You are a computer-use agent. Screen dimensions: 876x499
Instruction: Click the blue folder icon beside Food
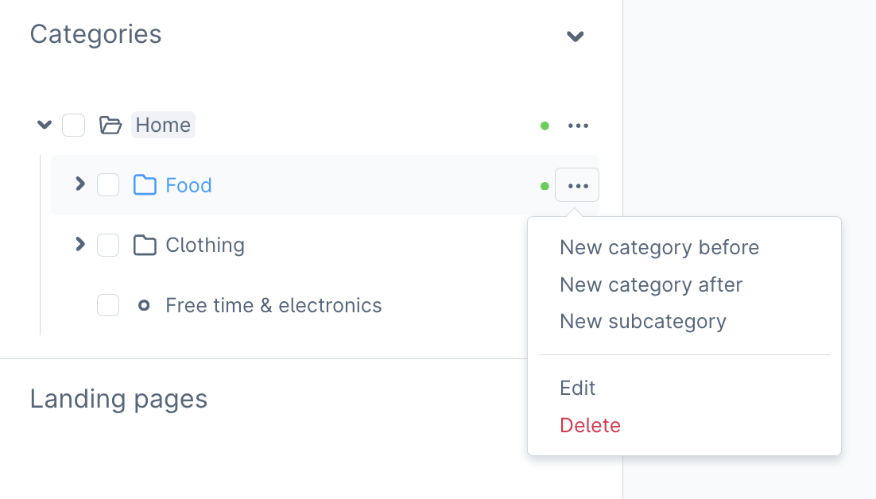[145, 185]
